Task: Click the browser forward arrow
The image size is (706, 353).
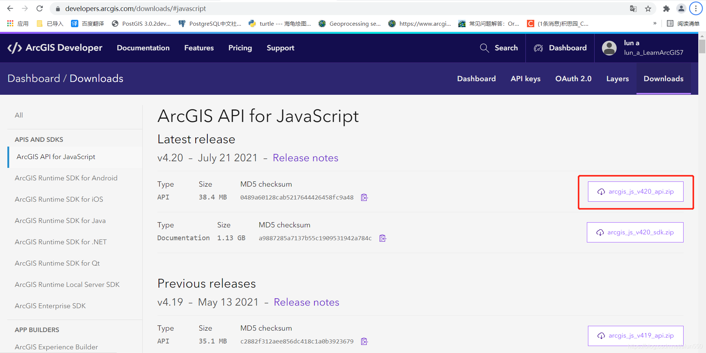Action: pos(25,8)
